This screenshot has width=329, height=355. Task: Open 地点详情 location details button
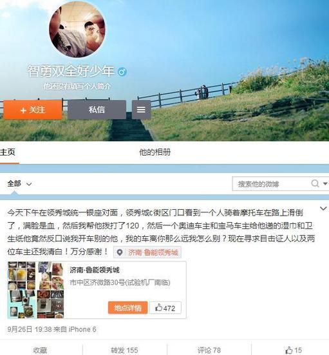click(128, 308)
